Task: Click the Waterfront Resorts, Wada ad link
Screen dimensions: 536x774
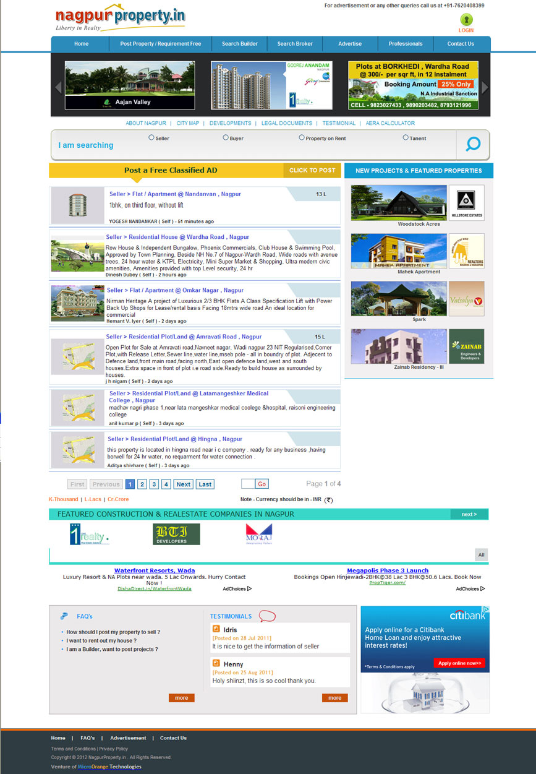Action: (155, 570)
